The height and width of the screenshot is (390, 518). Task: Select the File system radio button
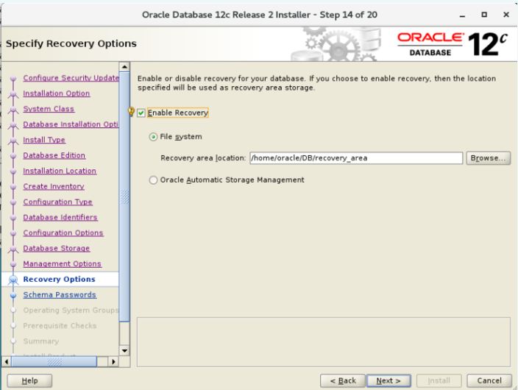click(x=153, y=137)
